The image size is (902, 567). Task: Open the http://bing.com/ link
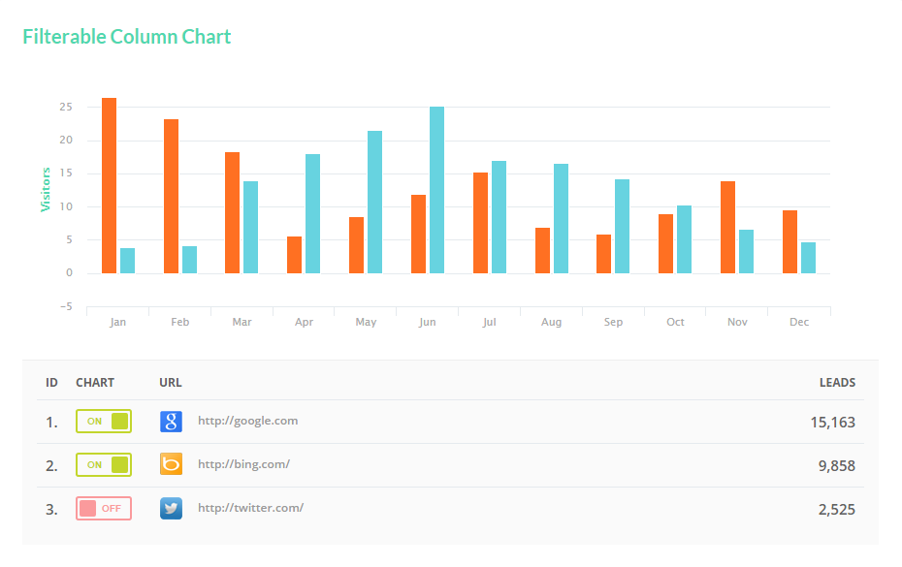[243, 464]
